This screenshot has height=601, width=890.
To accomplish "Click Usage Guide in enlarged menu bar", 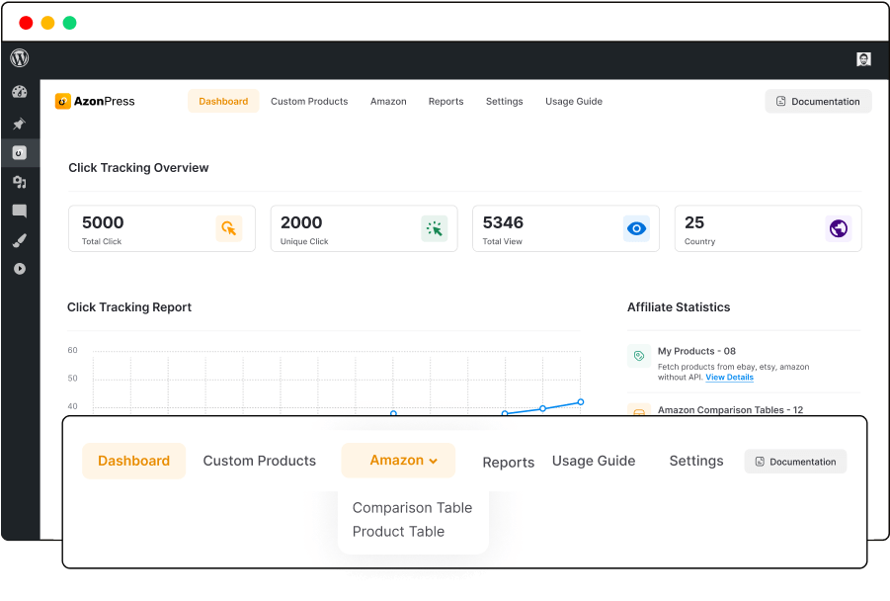I will 594,461.
